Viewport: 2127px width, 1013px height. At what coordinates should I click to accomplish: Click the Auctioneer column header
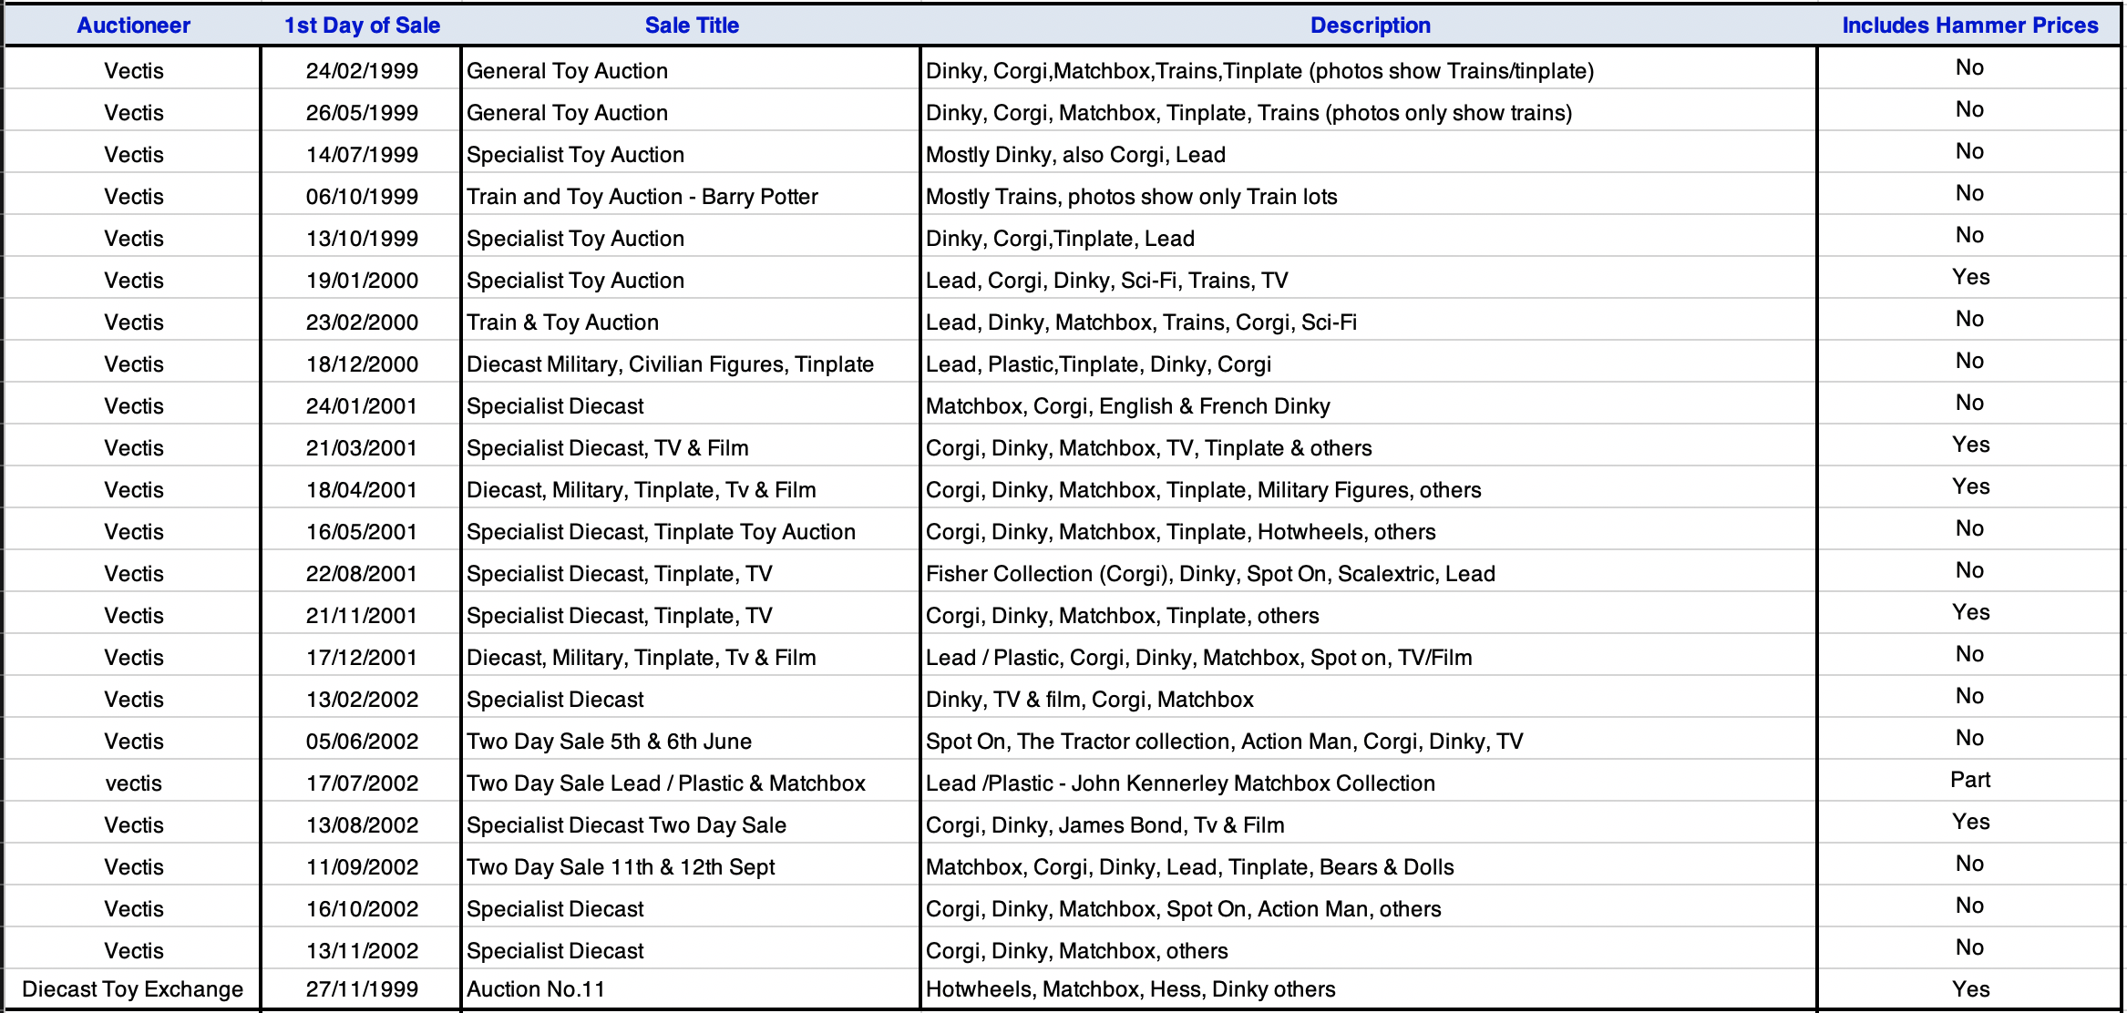click(133, 26)
